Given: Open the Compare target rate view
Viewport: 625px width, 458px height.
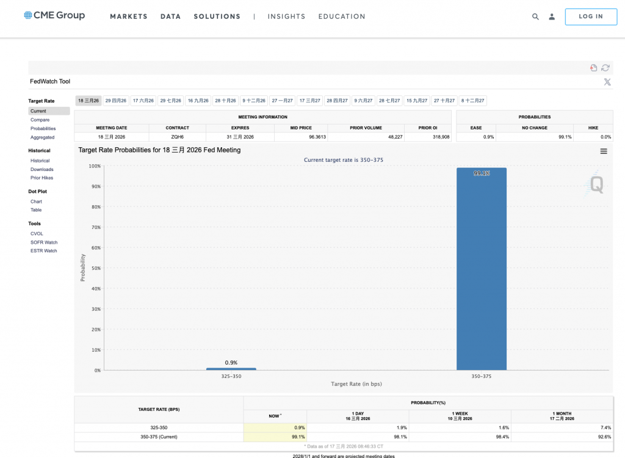Looking at the screenshot, I should point(40,120).
